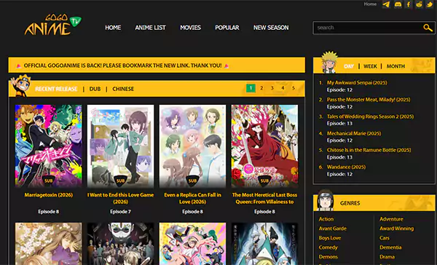Open the Discord social icon
This screenshot has width=437, height=265.
tap(398, 4)
